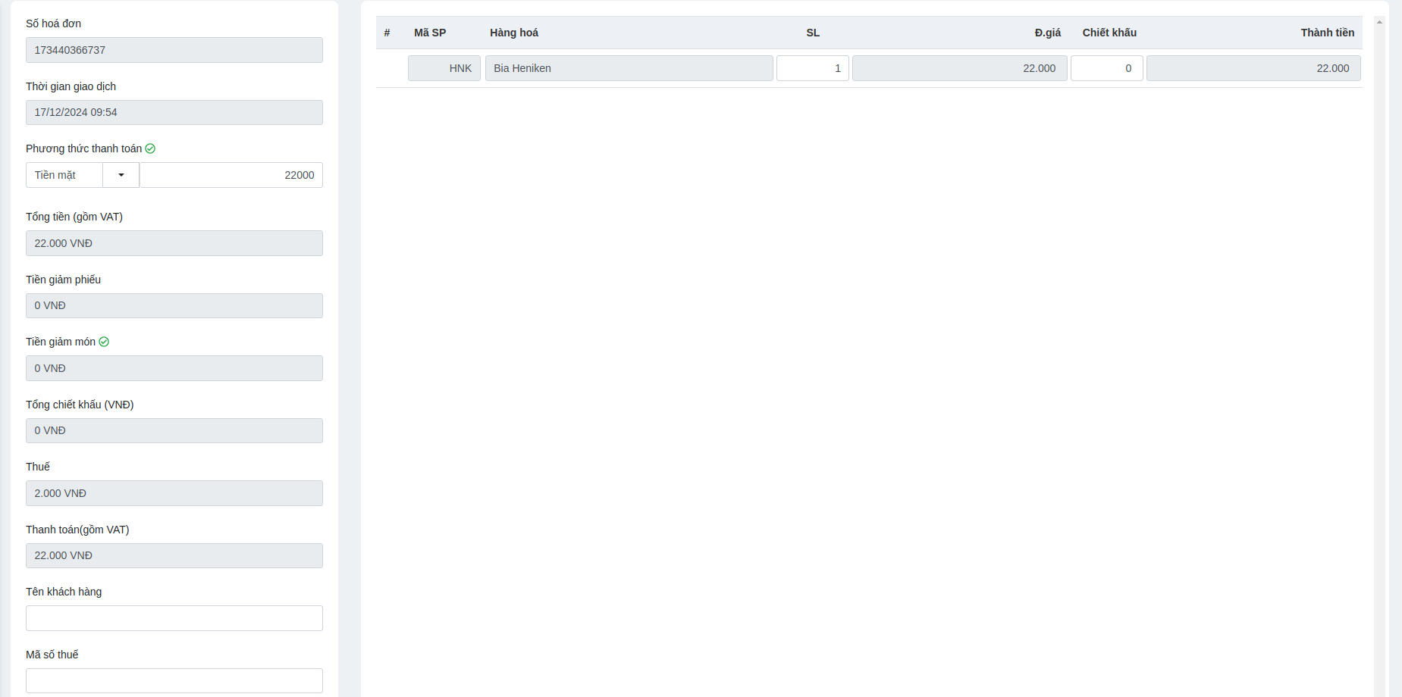Click the Số hoá đơn field 173440366737

pos(174,50)
